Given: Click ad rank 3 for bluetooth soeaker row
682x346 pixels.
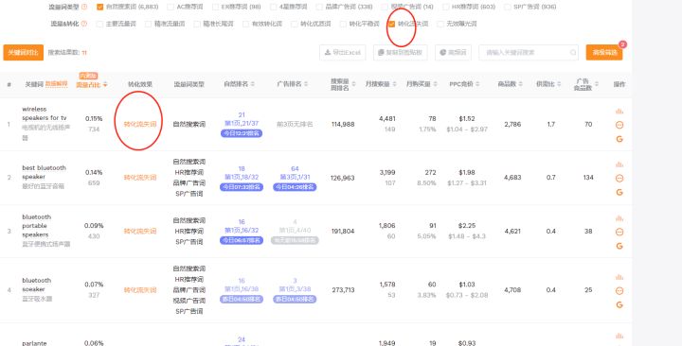Looking at the screenshot, I should pyautogui.click(x=295, y=281).
